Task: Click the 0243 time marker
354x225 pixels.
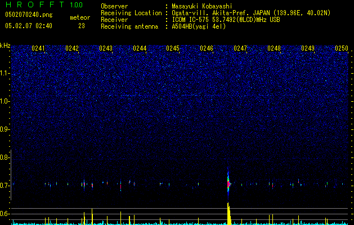Action: point(106,48)
